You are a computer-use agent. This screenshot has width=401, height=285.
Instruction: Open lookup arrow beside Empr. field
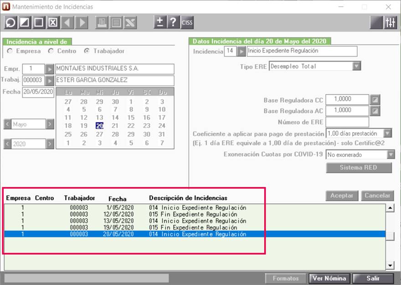[50, 69]
